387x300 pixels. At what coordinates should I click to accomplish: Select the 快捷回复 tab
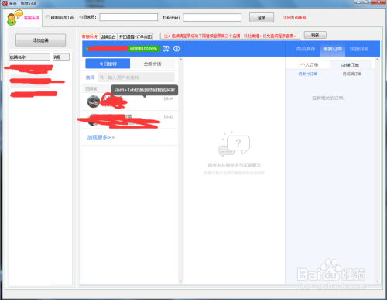coord(359,49)
